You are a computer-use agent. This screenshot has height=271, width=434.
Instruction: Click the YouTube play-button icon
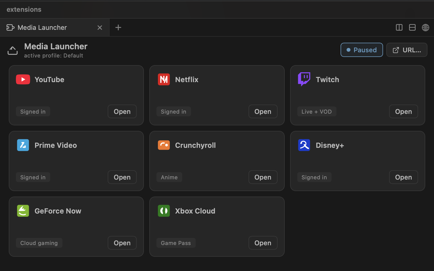(23, 79)
